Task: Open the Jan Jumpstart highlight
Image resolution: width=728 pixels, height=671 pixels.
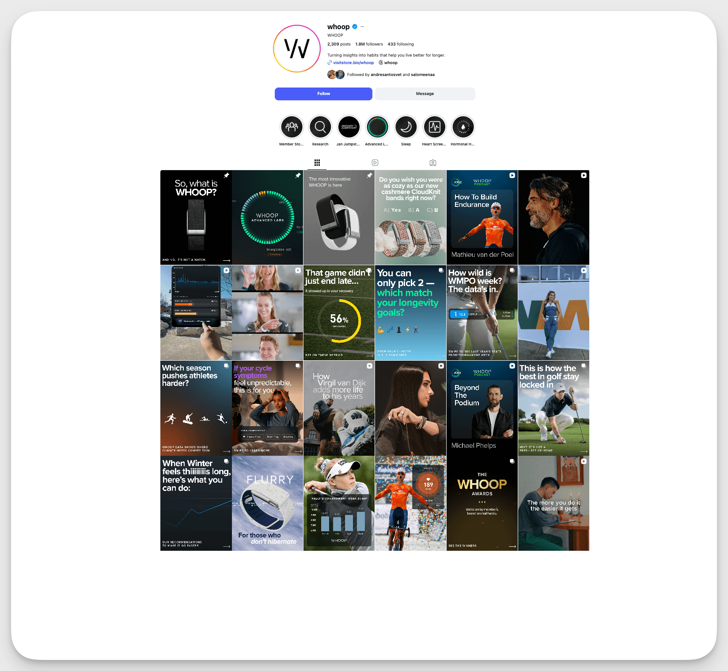Action: [x=349, y=127]
